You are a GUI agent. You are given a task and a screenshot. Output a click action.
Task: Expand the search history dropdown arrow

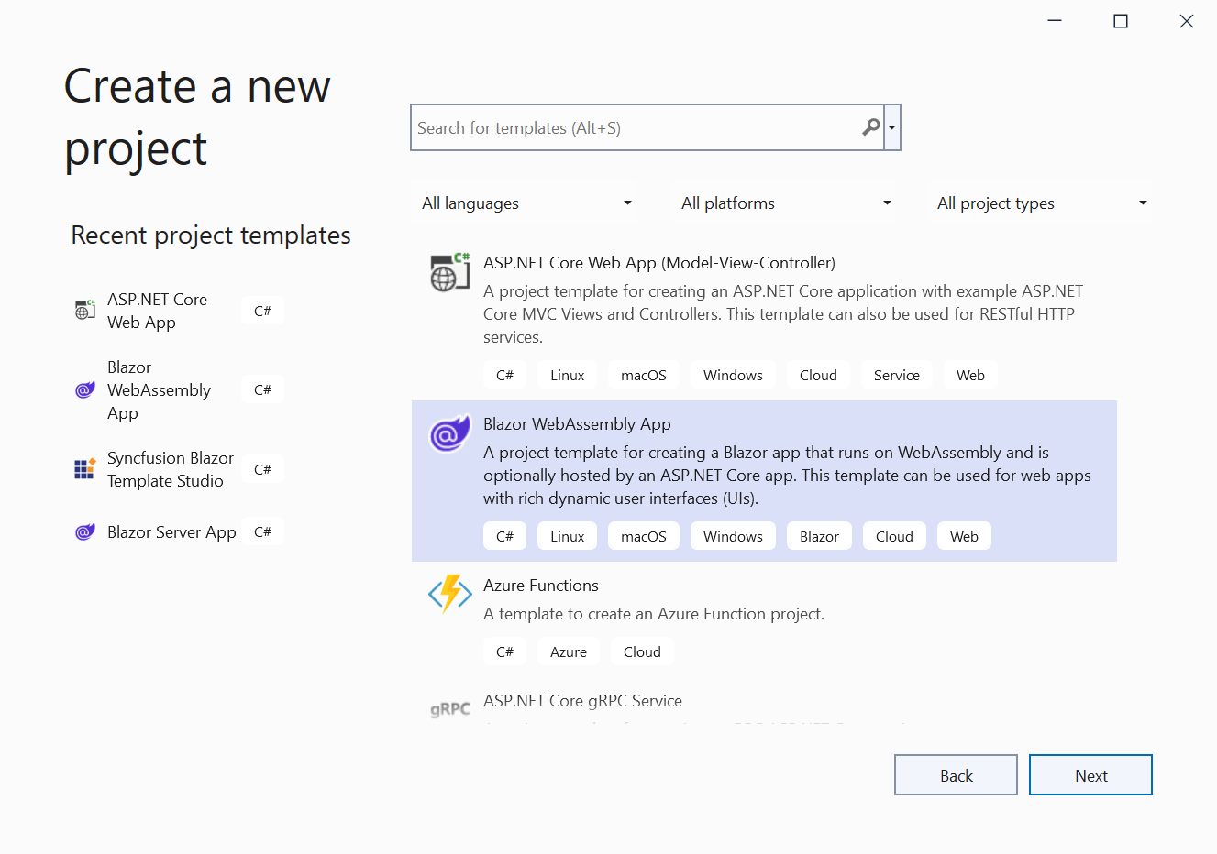point(892,127)
